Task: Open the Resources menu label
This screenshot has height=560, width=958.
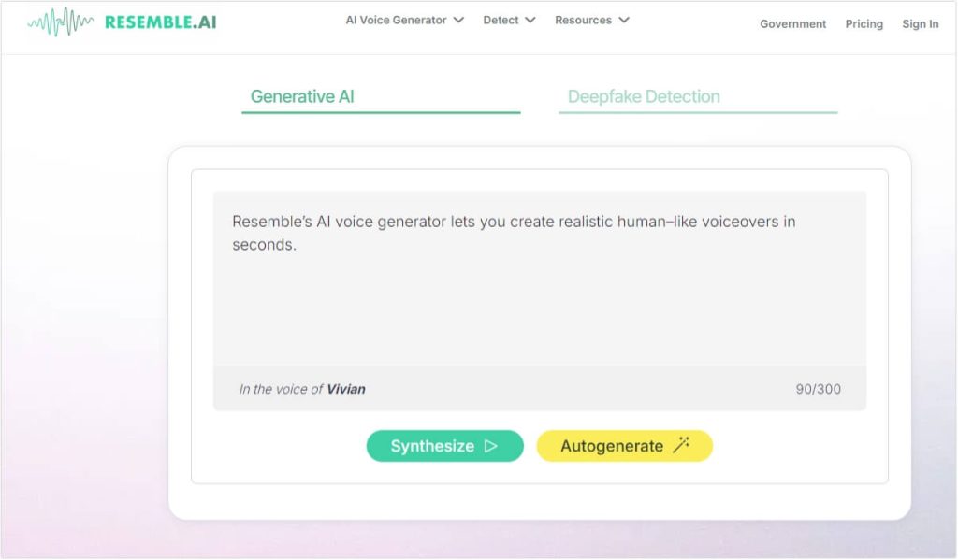Action: (583, 20)
